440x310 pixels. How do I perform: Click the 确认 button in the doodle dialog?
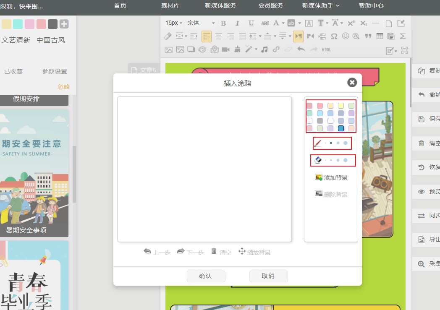pyautogui.click(x=206, y=276)
